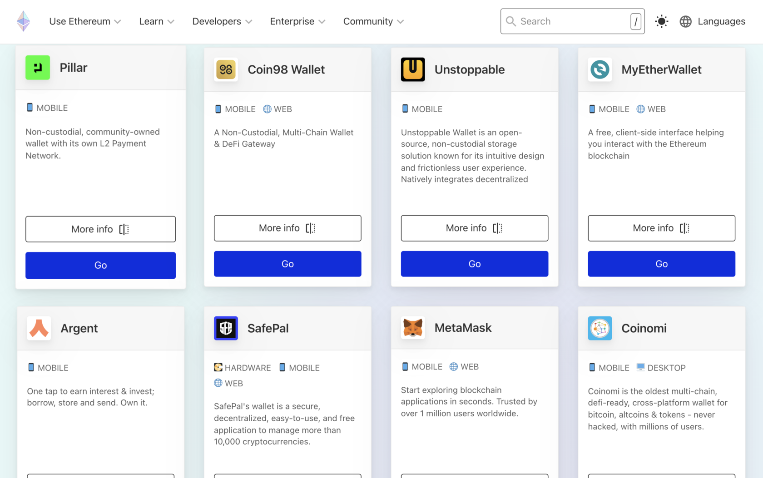Click into the Search field
Viewport: 763px width, 478px height.
pos(572,21)
